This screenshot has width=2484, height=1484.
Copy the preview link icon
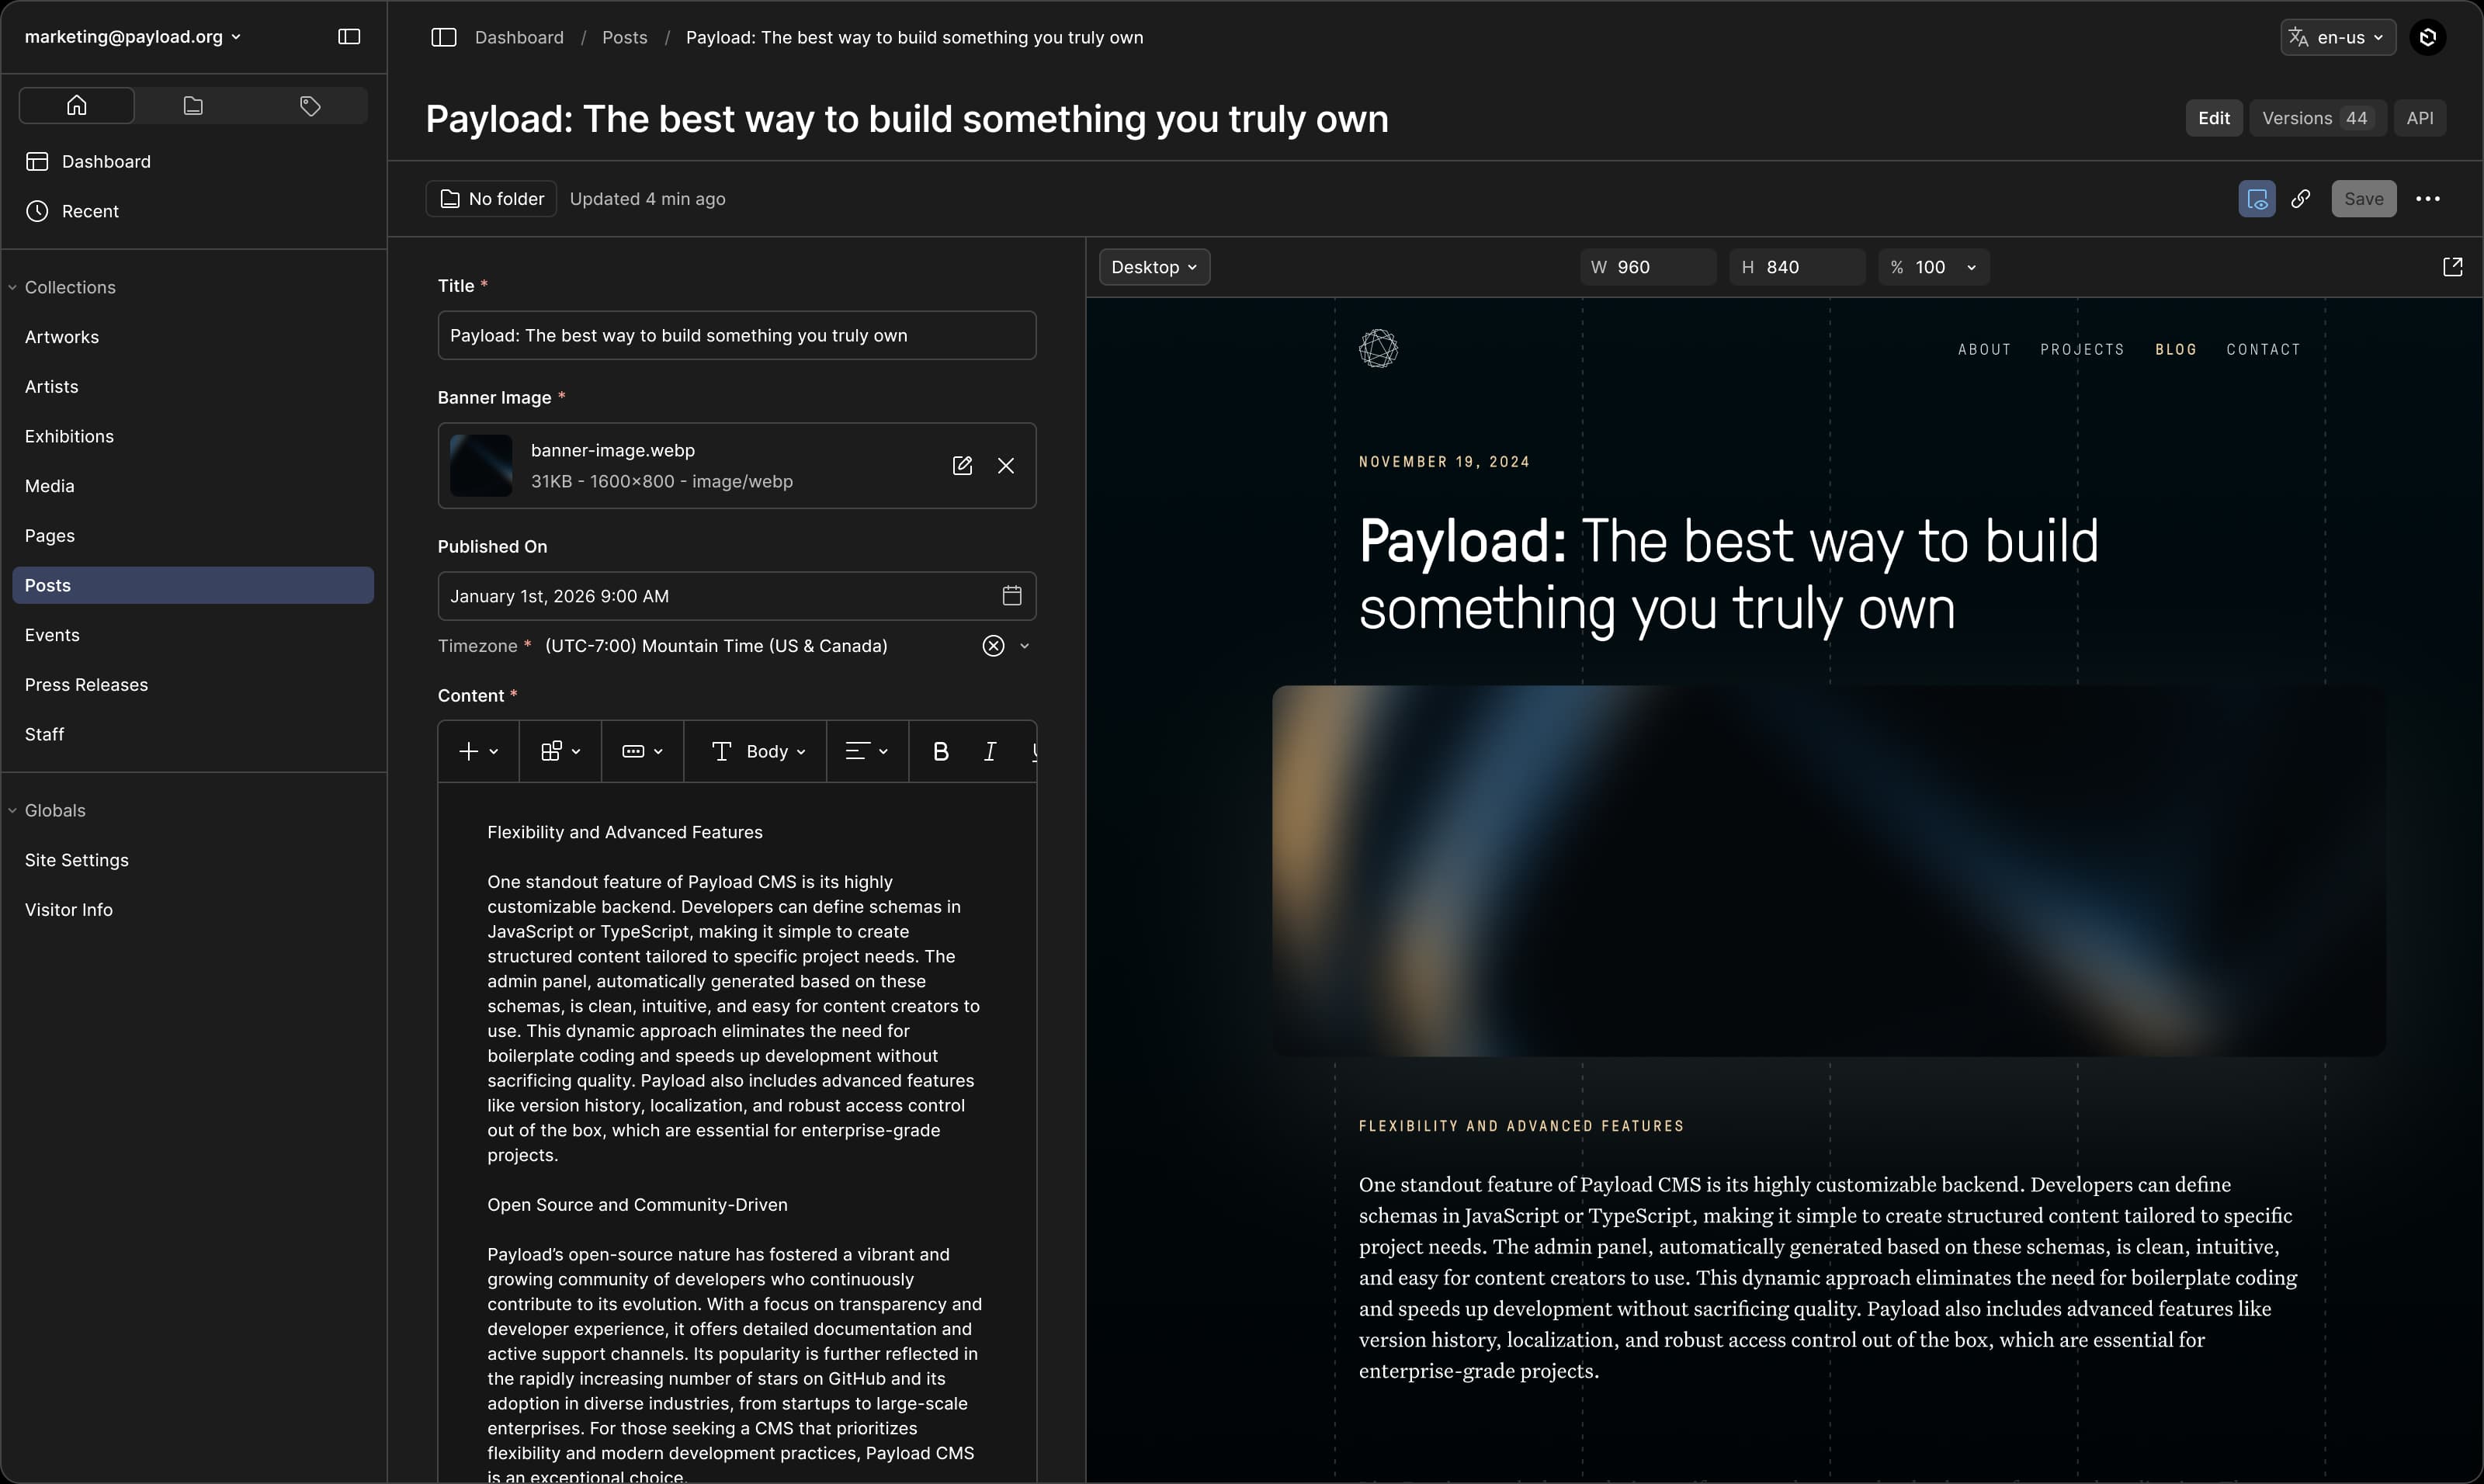pyautogui.click(x=2301, y=198)
